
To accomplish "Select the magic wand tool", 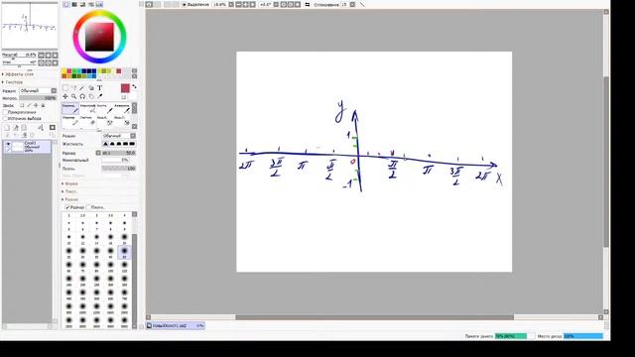I will pyautogui.click(x=82, y=88).
